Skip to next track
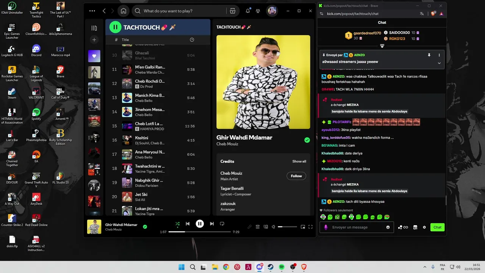Screen dimensions: 485x273 click(212, 224)
